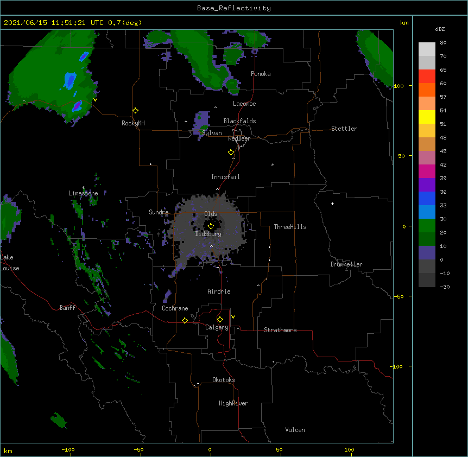Click the yellow diamond marker near RockyMH
The image size is (468, 457).
136,111
